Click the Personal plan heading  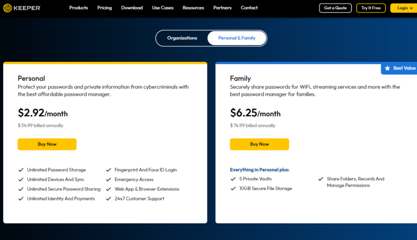[32, 78]
